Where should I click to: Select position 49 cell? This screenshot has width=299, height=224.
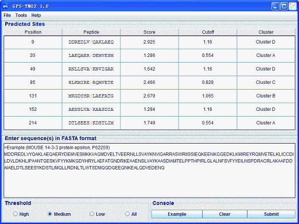[33, 69]
